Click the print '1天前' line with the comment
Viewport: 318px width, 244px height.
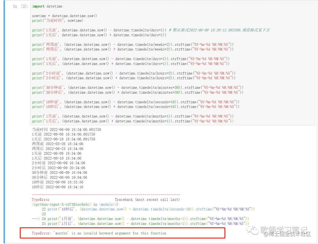pyautogui.click(x=151, y=30)
